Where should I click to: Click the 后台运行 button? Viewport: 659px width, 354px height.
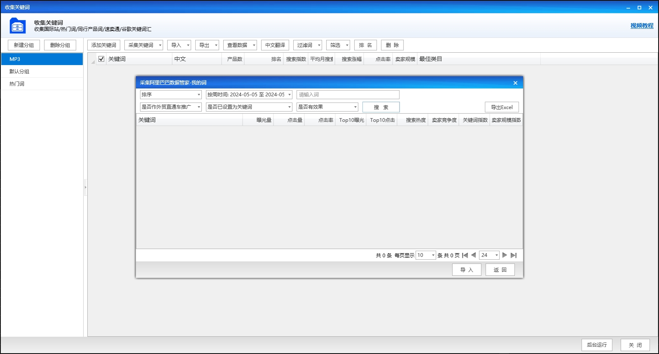597,345
